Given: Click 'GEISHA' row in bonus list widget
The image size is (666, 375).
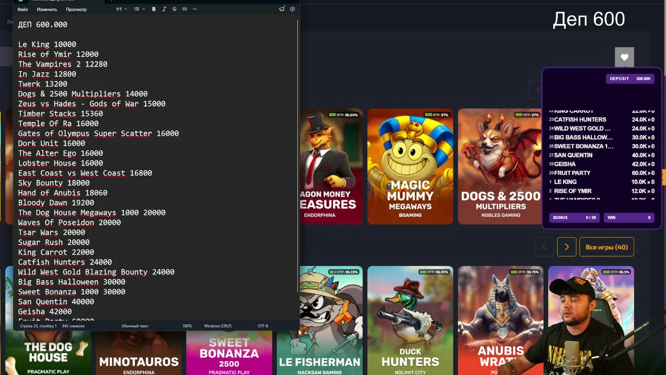Looking at the screenshot, I should coord(601,164).
